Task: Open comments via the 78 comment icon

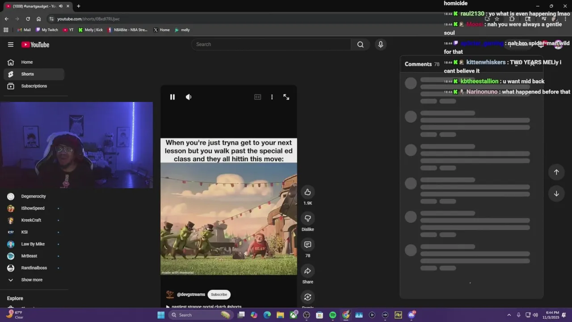Action: pos(307,245)
